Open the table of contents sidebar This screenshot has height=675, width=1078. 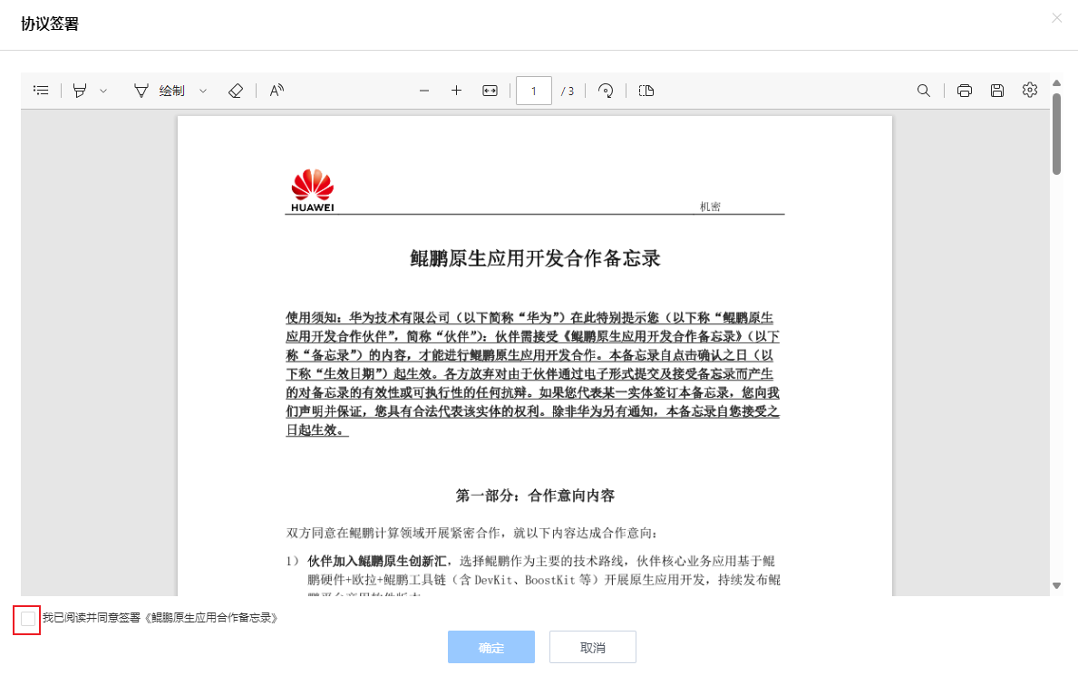click(x=41, y=90)
